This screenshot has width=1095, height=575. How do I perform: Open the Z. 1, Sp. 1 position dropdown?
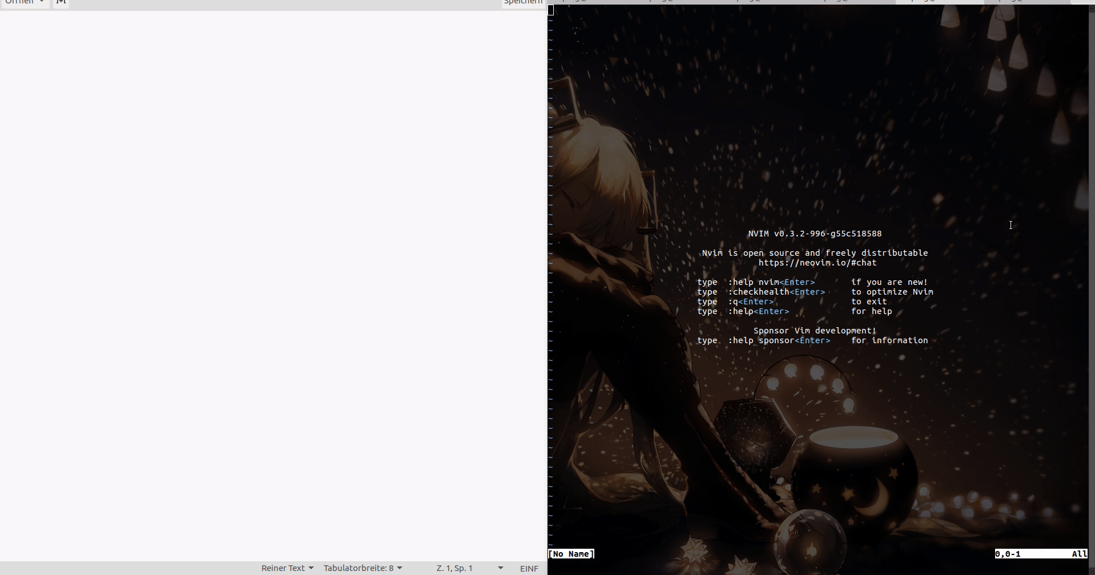click(x=470, y=568)
